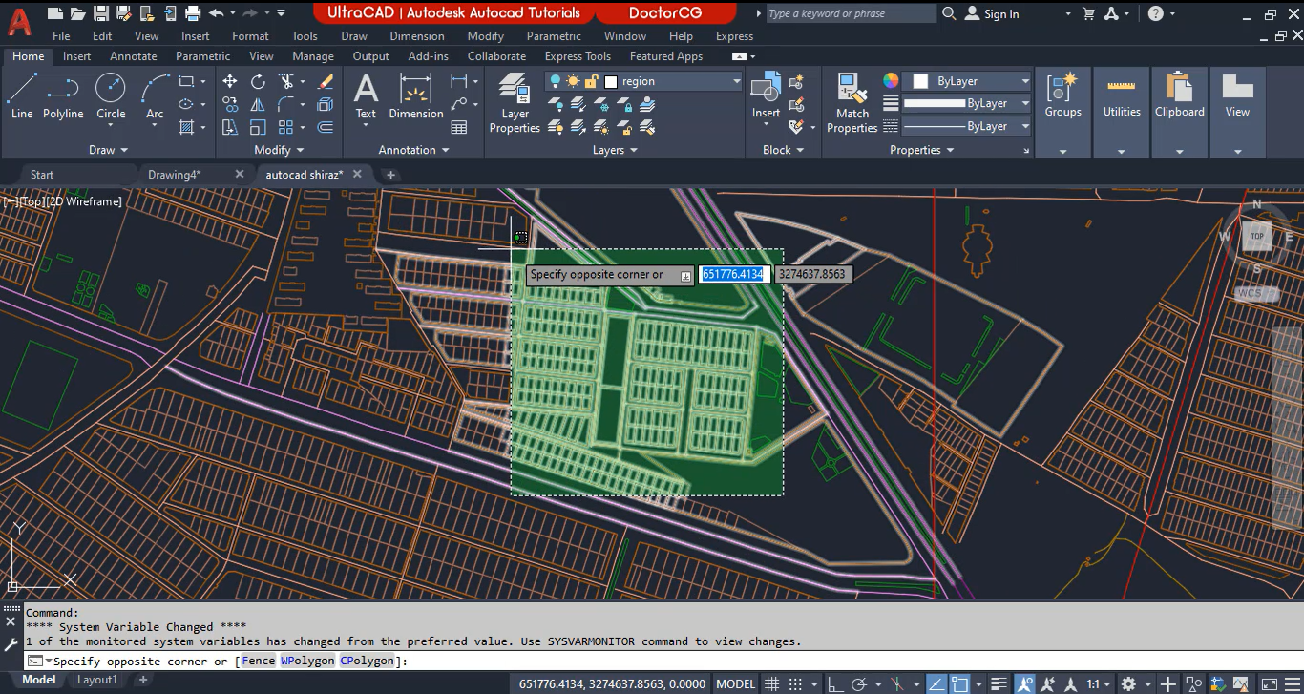This screenshot has width=1304, height=694.
Task: Switch to the Manage ribbon tab
Action: pos(313,56)
